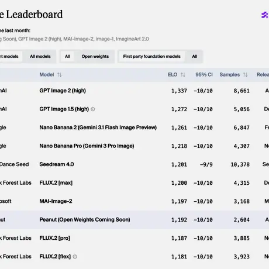Image resolution: width=269 pixels, height=269 pixels.
Task: Open info icon next to GPT Image 1.5 (high)
Action: [x=93, y=109]
